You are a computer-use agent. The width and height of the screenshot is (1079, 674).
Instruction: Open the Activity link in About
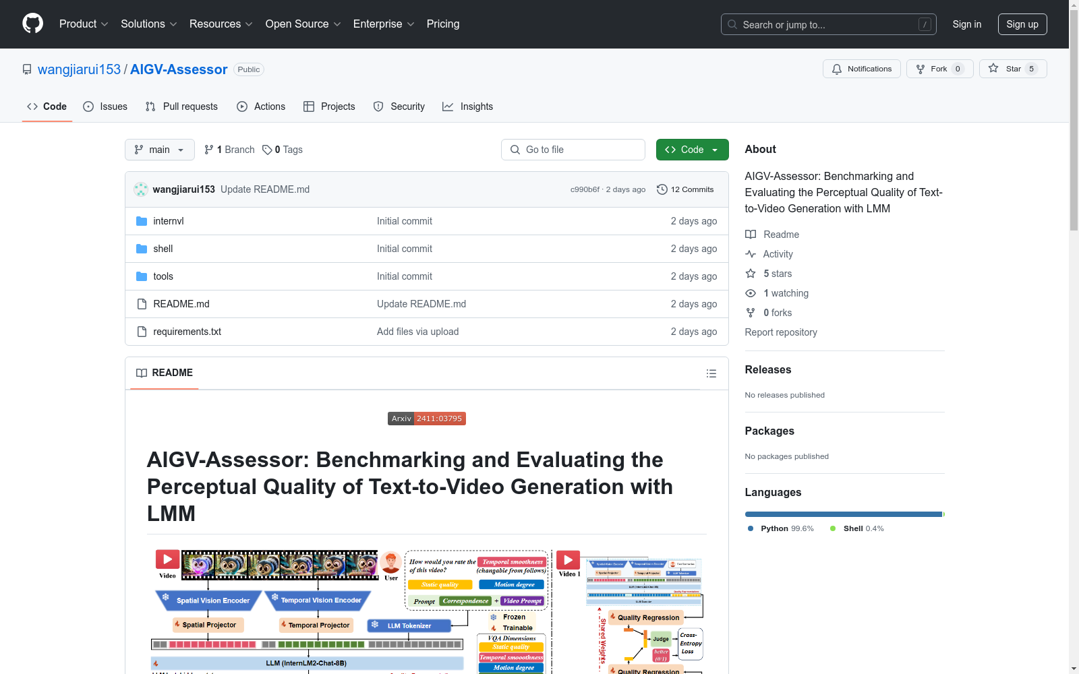coord(769,254)
